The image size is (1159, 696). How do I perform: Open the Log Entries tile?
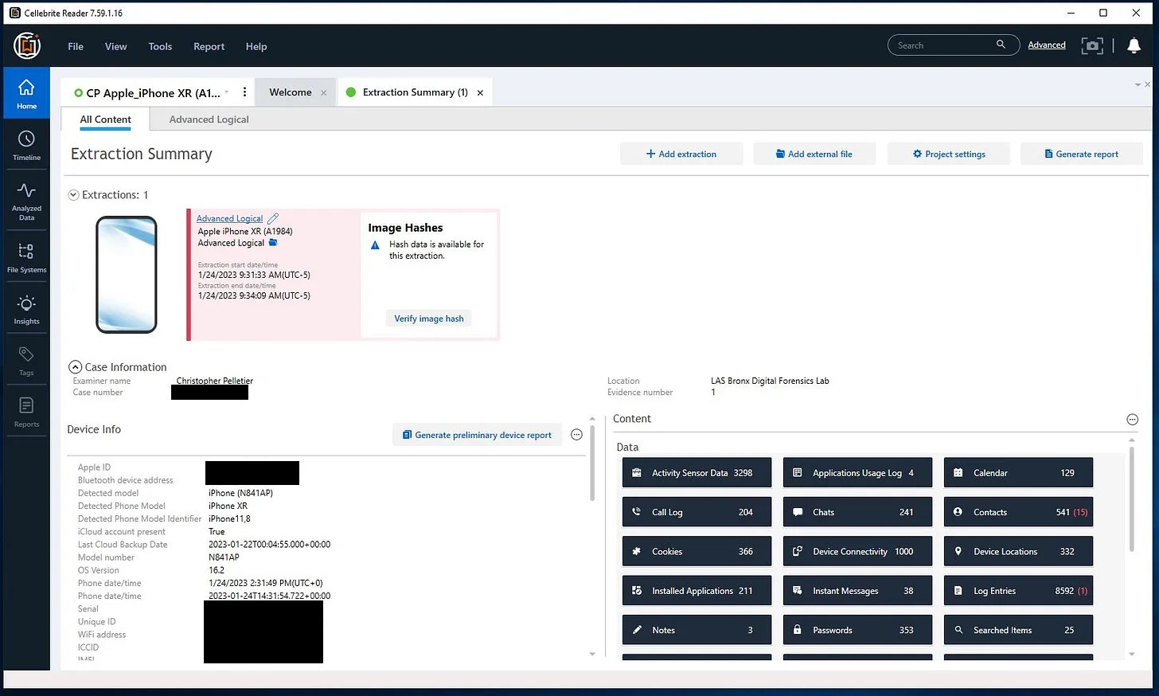coord(1018,591)
